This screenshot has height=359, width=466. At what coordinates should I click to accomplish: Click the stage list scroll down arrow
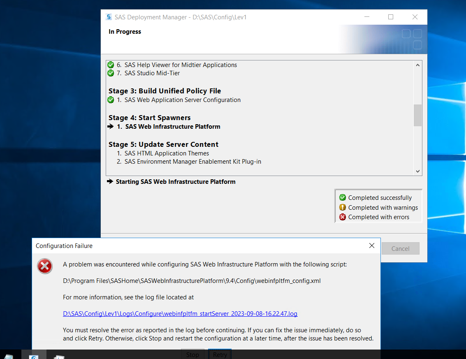click(418, 171)
